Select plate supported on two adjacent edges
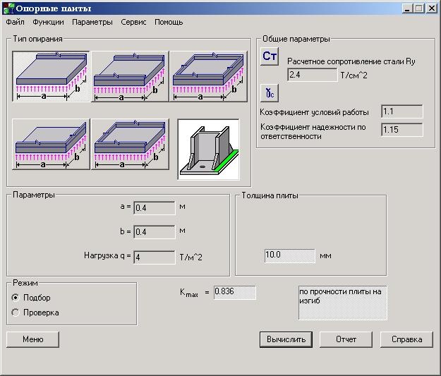 coord(51,145)
